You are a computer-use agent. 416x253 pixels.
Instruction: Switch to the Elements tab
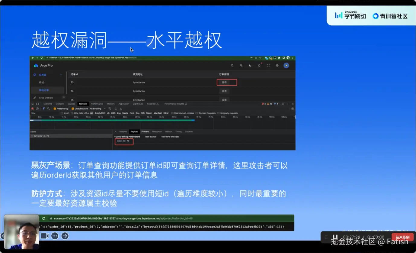point(48,104)
